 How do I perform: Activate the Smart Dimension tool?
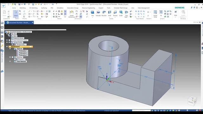pos(72,14)
